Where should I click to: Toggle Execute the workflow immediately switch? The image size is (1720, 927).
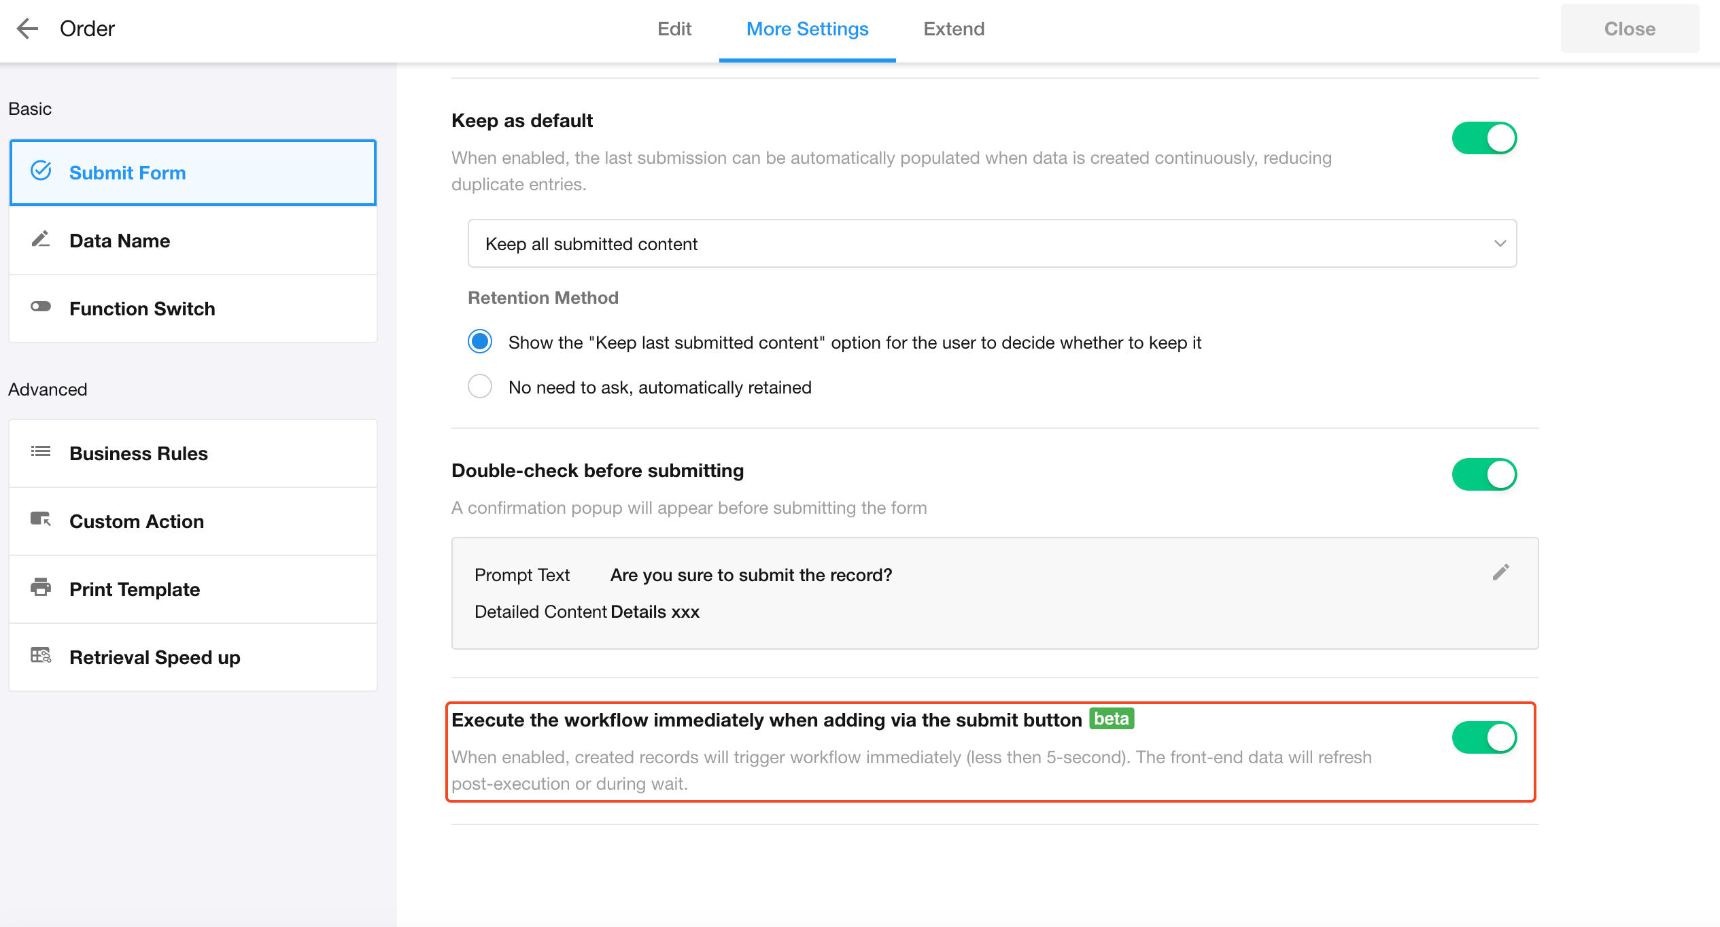1484,738
